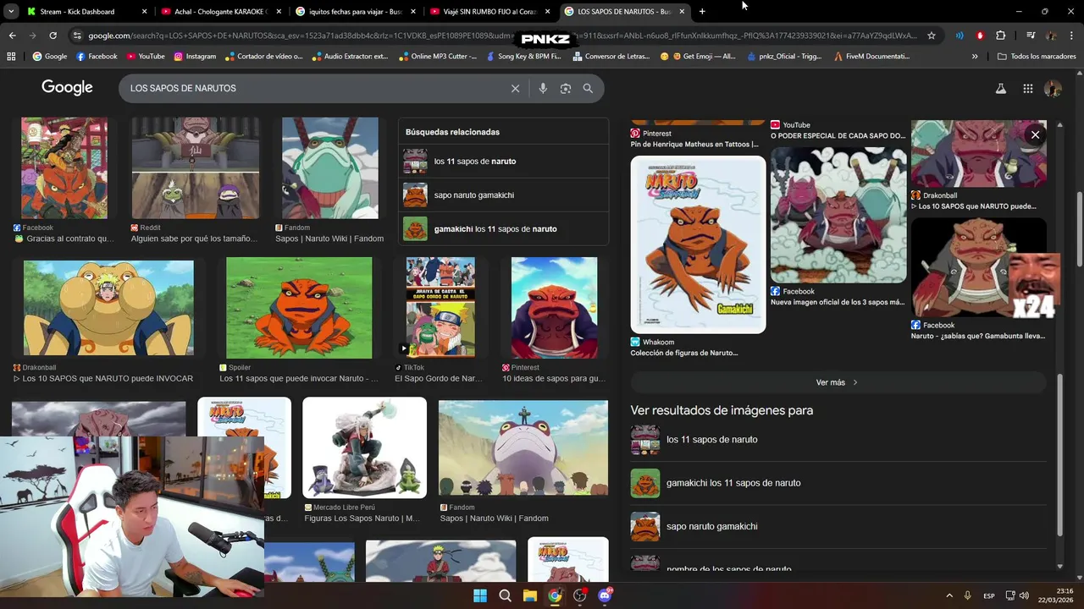Open panel suggestion 'los 11 sapos de naruto'
The width and height of the screenshot is (1084, 609).
tap(838, 440)
